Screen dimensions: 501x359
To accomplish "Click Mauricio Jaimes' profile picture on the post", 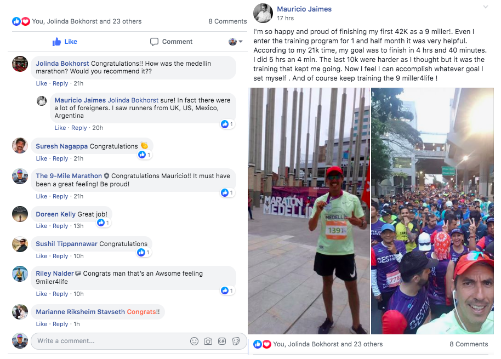I will click(x=263, y=13).
